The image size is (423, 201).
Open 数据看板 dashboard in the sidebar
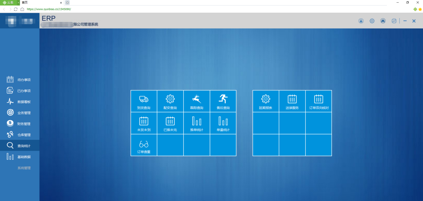pyautogui.click(x=20, y=102)
